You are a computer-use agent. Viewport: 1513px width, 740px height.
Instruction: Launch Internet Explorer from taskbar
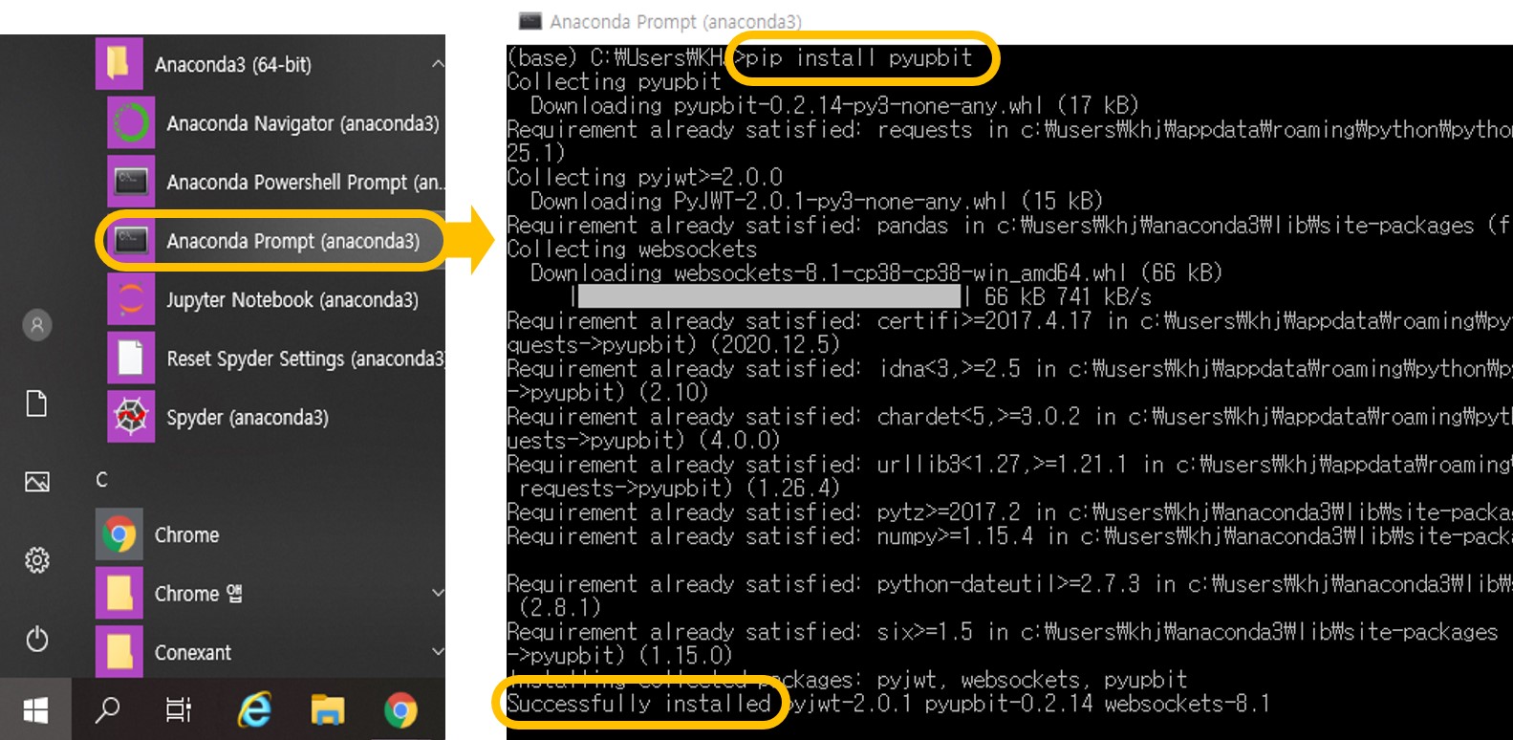(254, 710)
